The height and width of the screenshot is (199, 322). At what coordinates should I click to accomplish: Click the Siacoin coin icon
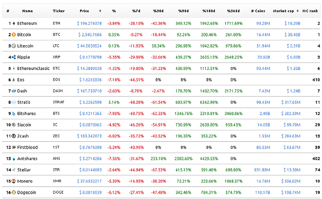[13, 125]
